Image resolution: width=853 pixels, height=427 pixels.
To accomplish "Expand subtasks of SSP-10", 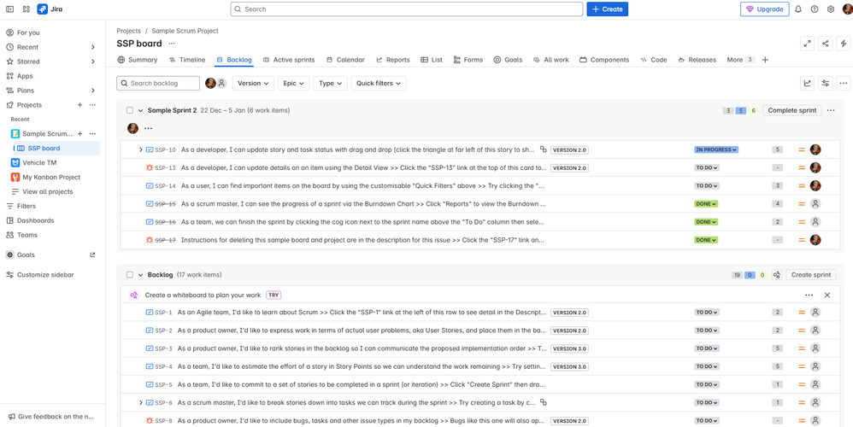I will tap(141, 149).
